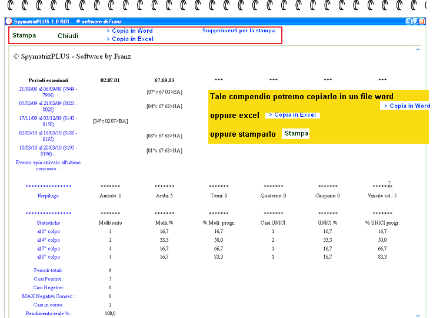Screen dimensions: 433x318
Task: Click the Casi UNICI column header
Action: [x=273, y=223]
